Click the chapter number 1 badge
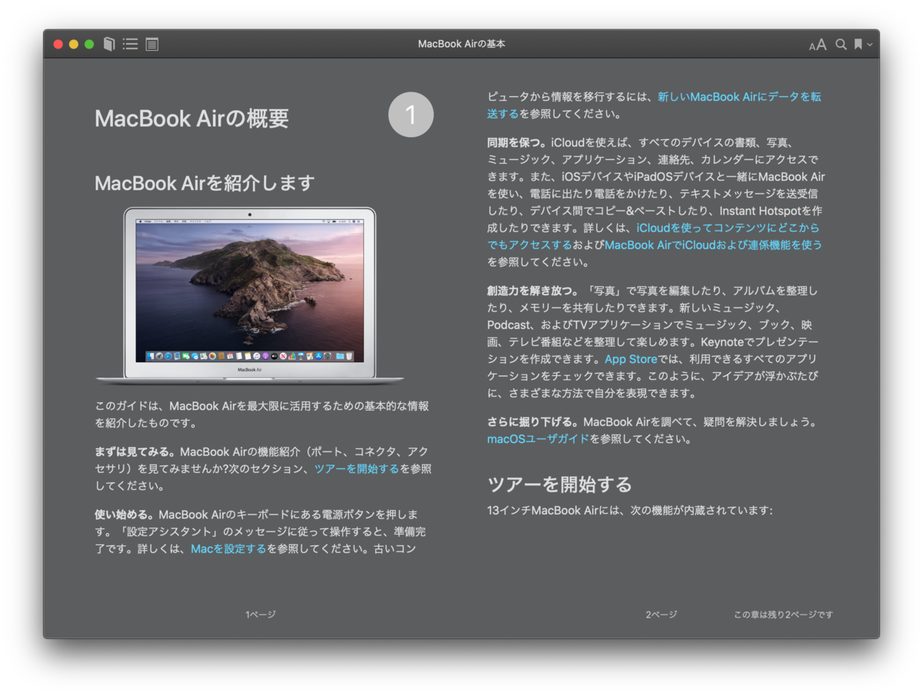Image resolution: width=923 pixels, height=696 pixels. [x=411, y=115]
